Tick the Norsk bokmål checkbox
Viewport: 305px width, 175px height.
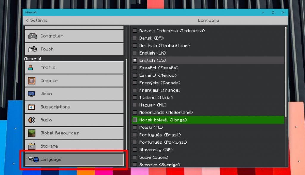[135, 120]
